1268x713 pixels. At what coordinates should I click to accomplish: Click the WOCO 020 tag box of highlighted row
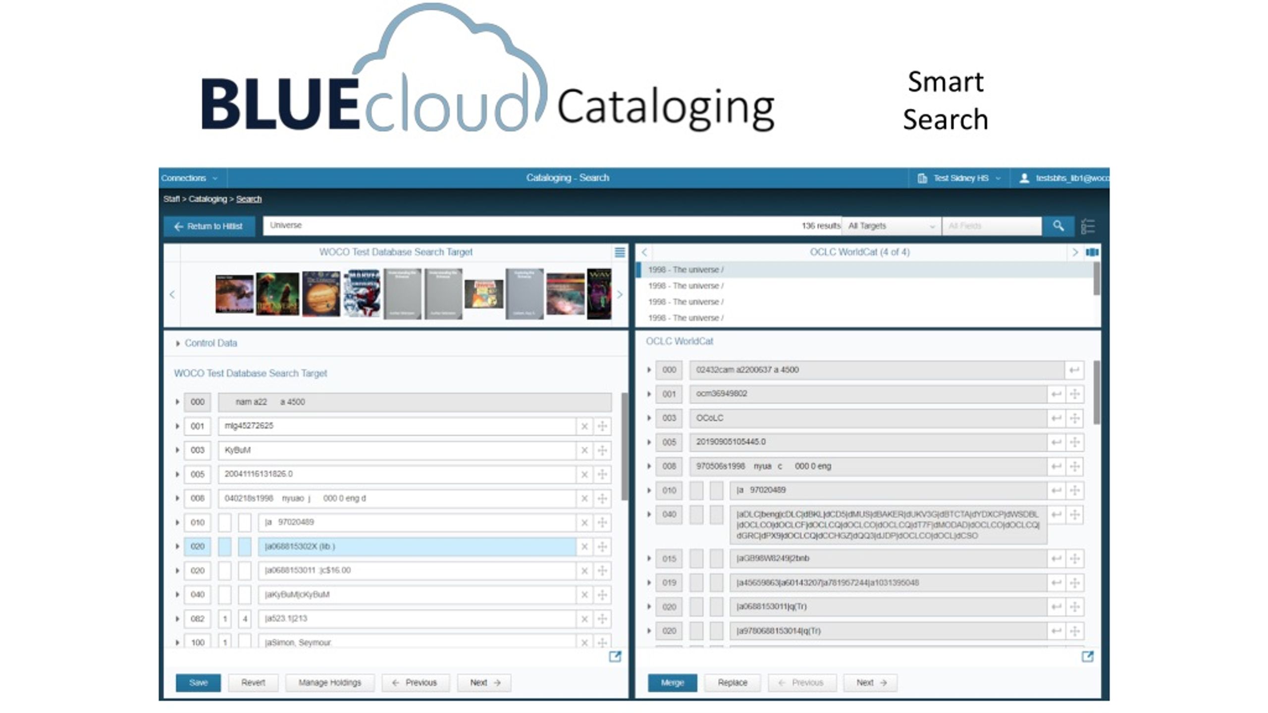pos(197,547)
